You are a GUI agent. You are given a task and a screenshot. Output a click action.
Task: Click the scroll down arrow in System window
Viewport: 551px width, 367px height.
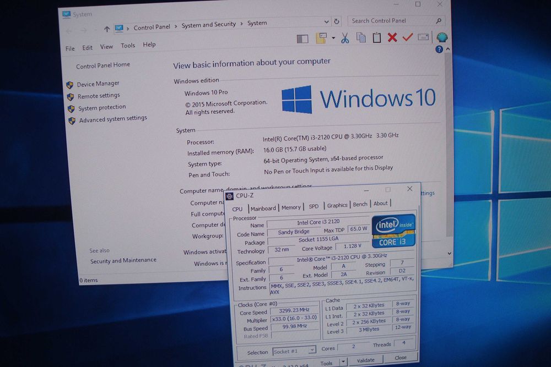click(449, 253)
